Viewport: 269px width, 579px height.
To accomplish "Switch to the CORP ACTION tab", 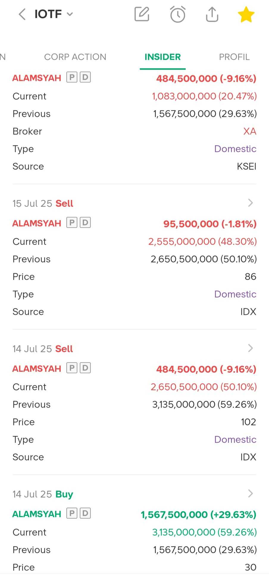I will point(75,57).
